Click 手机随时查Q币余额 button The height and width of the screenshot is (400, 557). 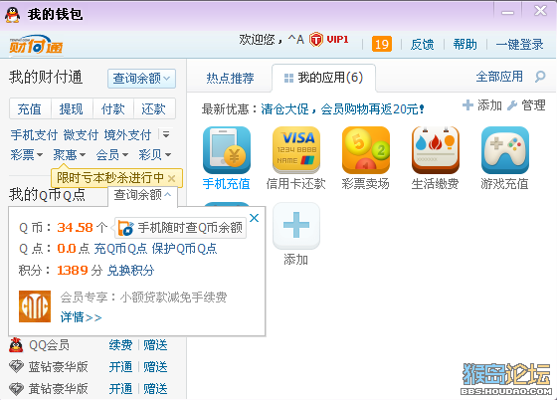point(180,228)
